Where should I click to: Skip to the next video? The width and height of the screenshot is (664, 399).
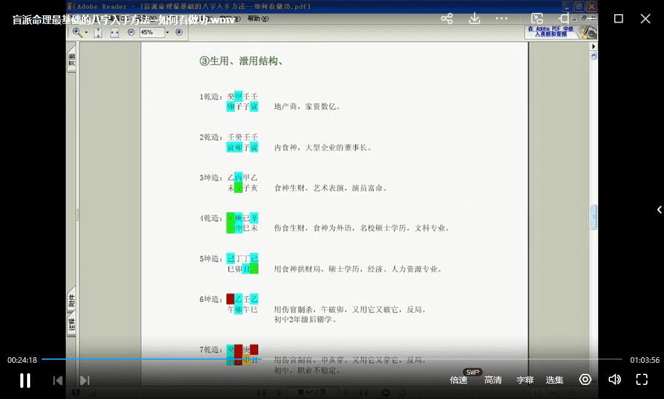tap(85, 381)
